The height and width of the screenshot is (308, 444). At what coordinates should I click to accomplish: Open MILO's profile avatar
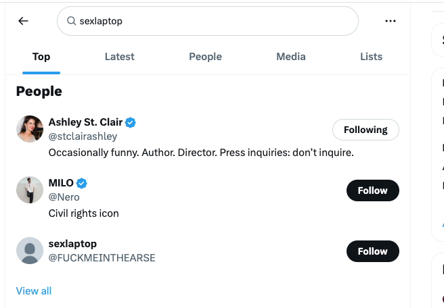[30, 190]
